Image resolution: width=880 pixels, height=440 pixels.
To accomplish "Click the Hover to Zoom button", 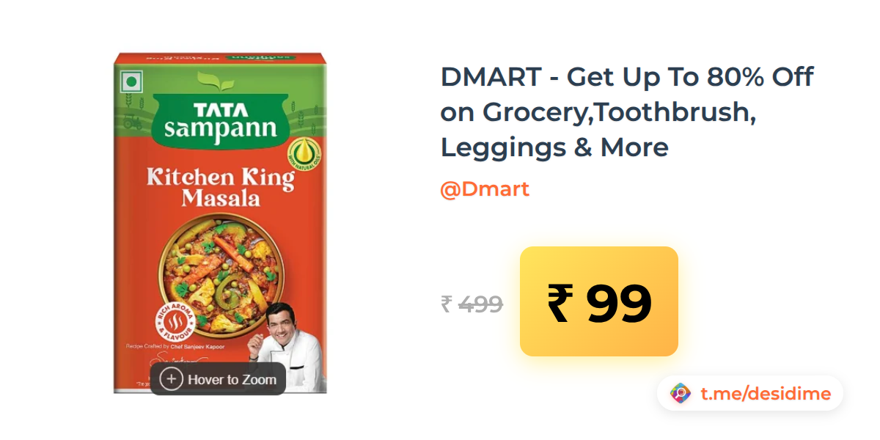I will (x=218, y=379).
